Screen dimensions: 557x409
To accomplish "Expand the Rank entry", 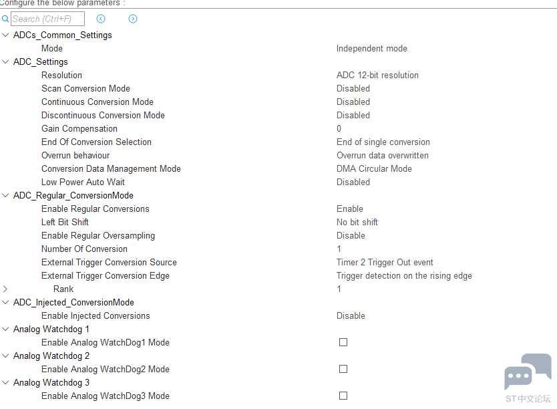I will tap(5, 289).
